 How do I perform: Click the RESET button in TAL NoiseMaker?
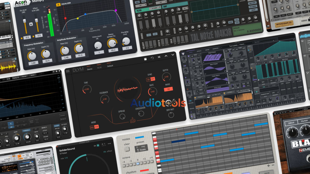pyautogui.click(x=253, y=10)
